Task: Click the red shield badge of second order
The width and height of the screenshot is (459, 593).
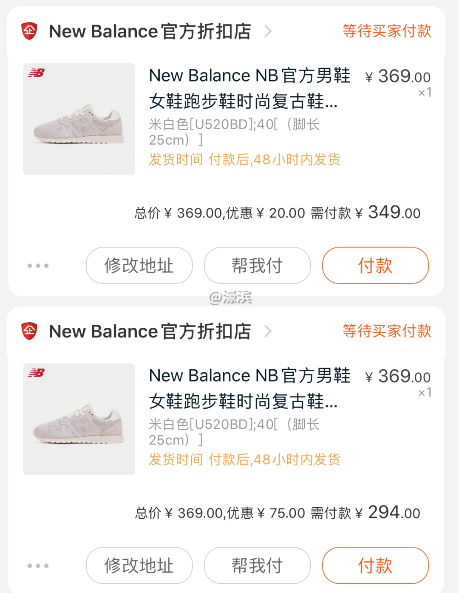Action: 29,331
